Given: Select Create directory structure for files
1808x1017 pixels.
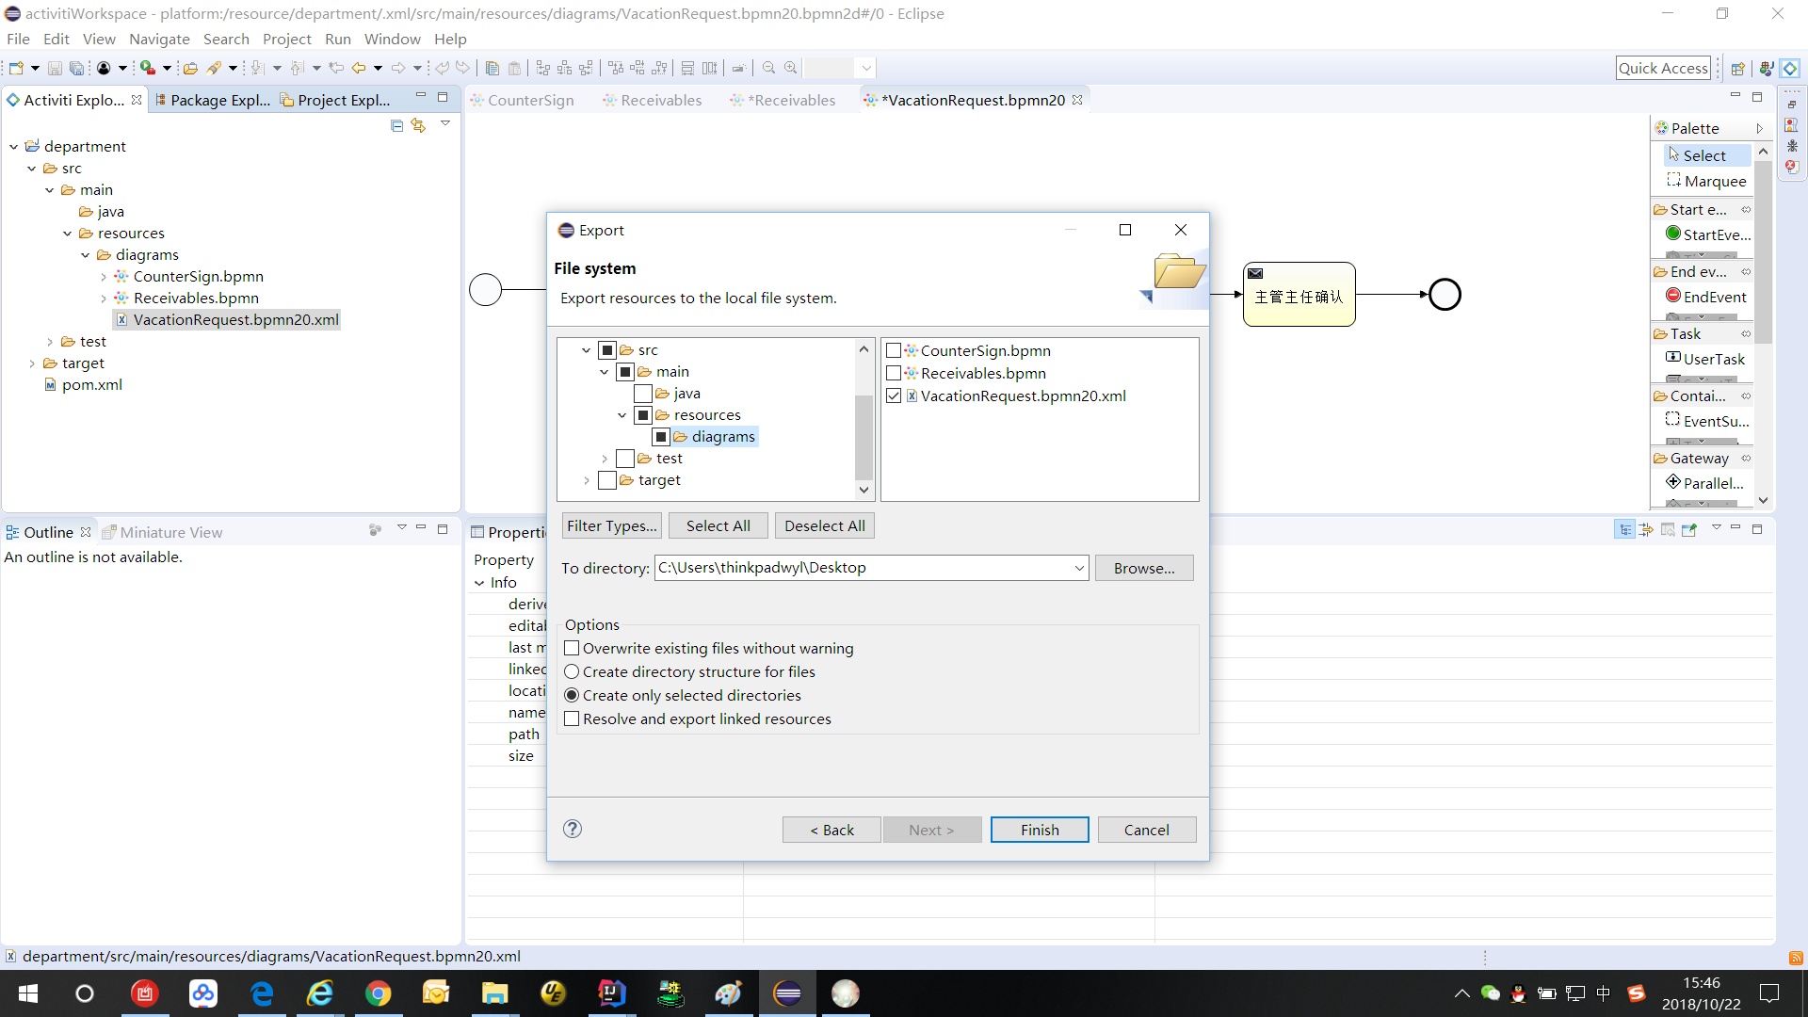Looking at the screenshot, I should [572, 671].
